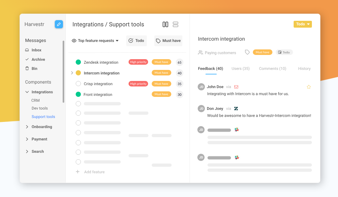Click the Slack icon in the third feedback
The image size is (338, 197).
237,129
